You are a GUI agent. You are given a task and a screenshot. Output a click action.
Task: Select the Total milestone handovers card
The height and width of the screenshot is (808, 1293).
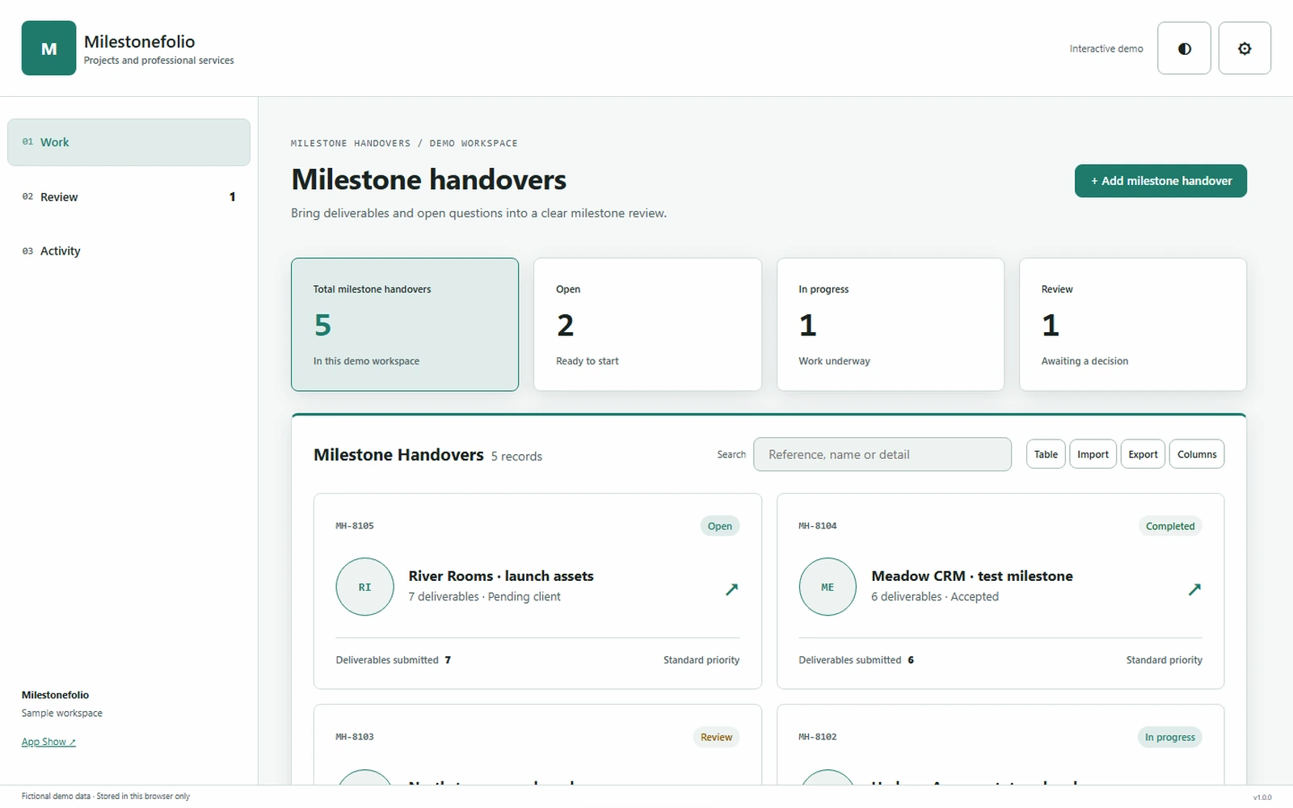point(405,325)
